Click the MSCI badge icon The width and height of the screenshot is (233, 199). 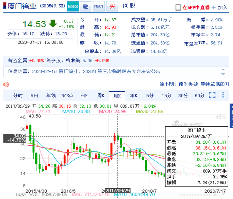click(x=99, y=6)
